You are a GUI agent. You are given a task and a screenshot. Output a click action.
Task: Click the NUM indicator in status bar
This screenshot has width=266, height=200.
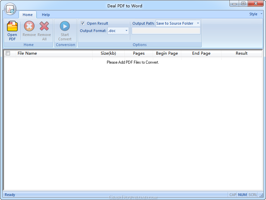coord(242,195)
